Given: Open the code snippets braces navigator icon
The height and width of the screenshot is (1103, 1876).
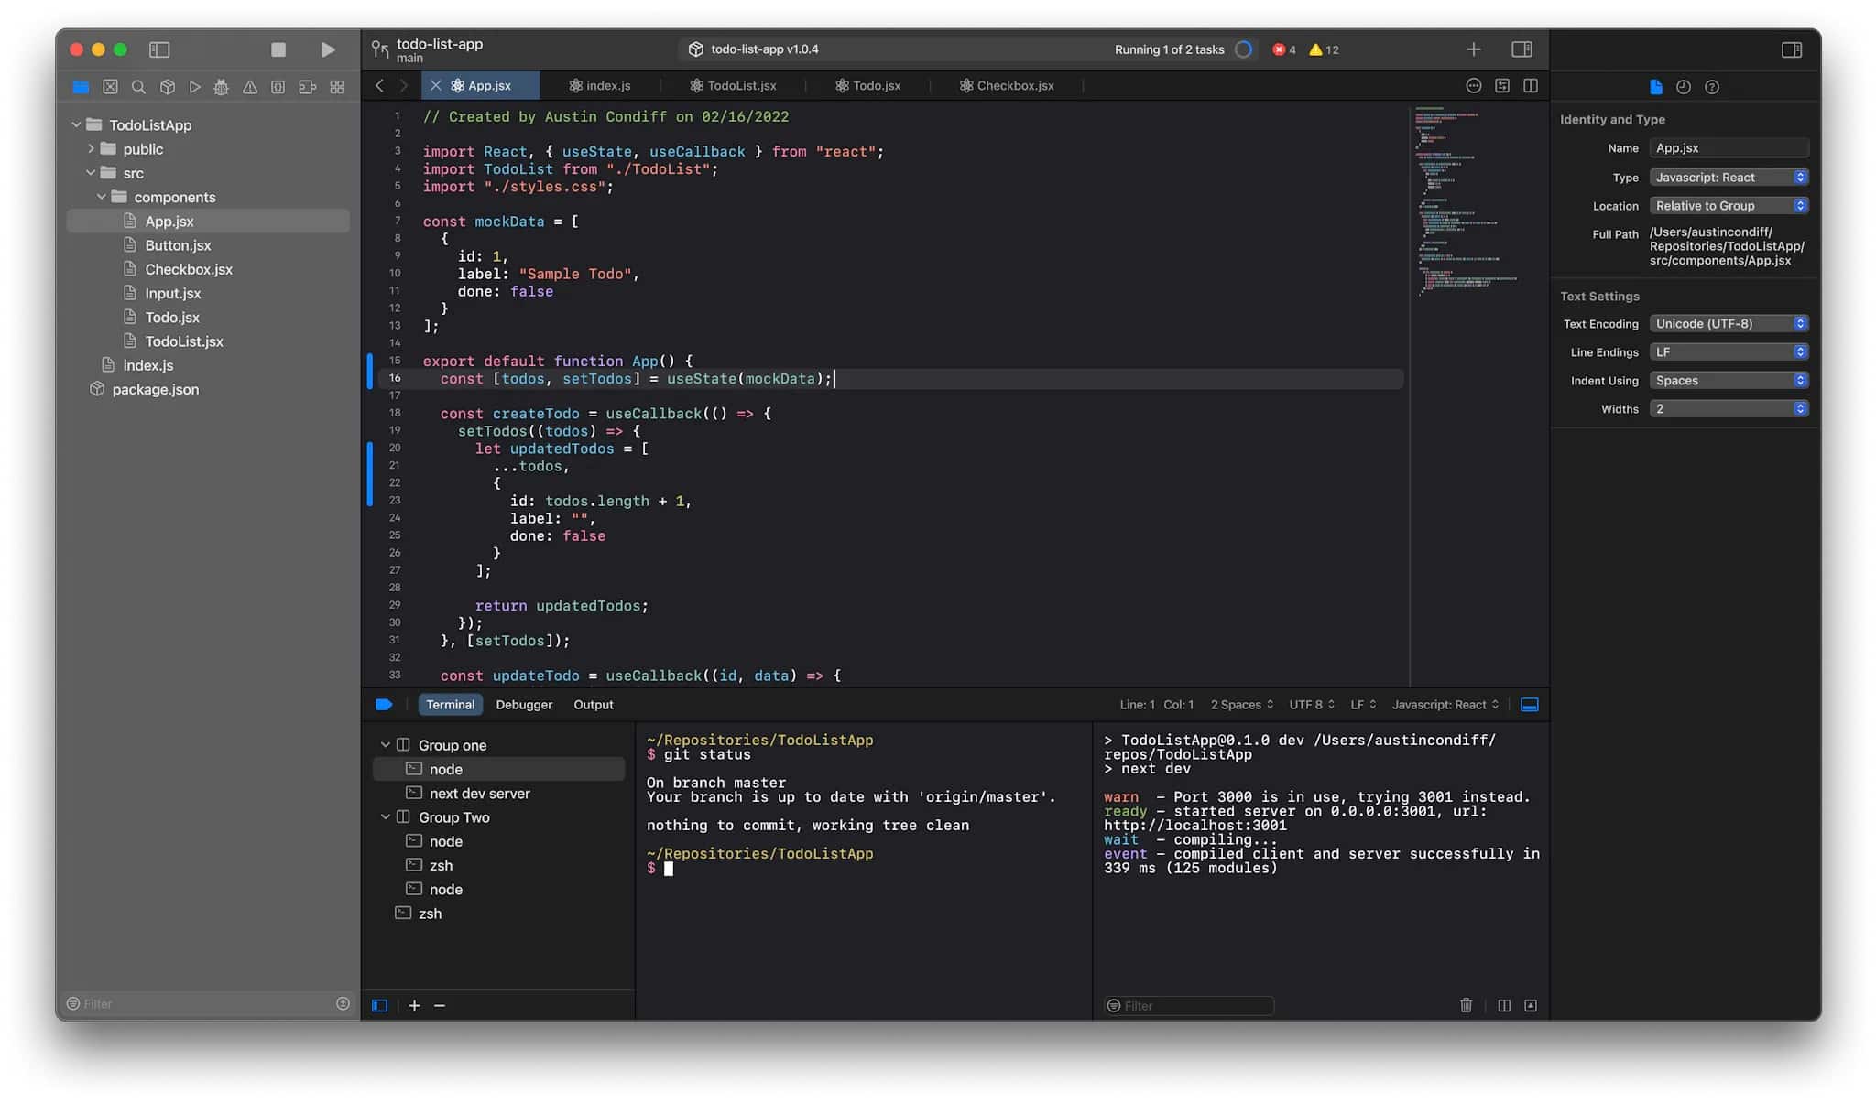Looking at the screenshot, I should 278,87.
